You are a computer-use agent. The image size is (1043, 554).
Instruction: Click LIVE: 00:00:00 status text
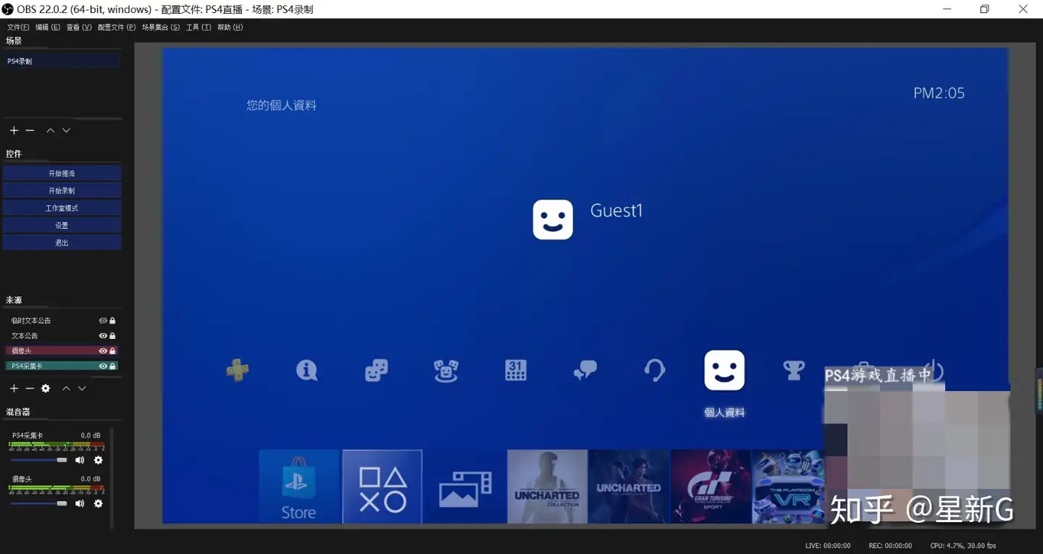point(828,545)
